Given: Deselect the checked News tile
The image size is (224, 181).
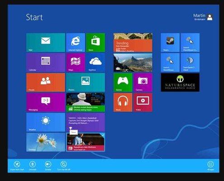Looking at the screenshot, I should [x=86, y=142].
